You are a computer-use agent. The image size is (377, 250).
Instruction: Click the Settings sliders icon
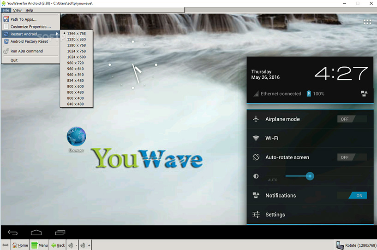pyautogui.click(x=256, y=215)
